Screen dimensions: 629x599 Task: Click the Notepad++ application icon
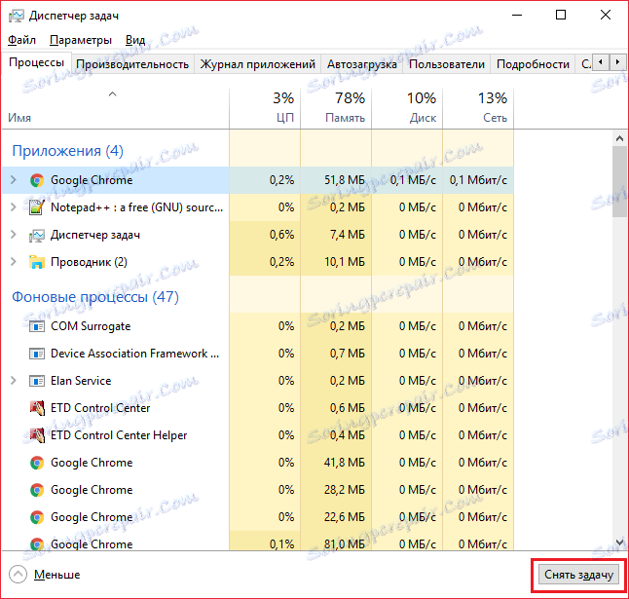[x=37, y=207]
